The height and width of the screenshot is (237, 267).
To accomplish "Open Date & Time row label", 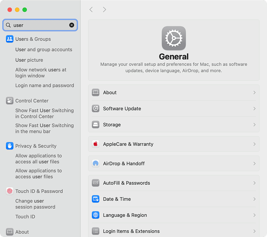I will (117, 199).
